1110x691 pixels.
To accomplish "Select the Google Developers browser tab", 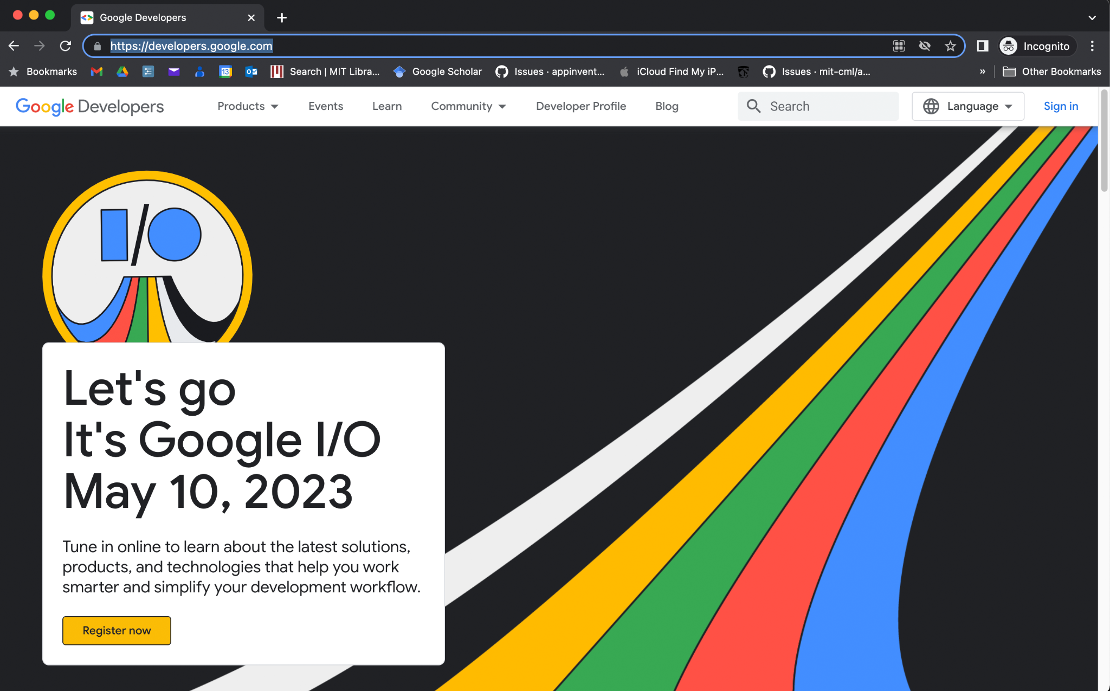I will point(167,17).
